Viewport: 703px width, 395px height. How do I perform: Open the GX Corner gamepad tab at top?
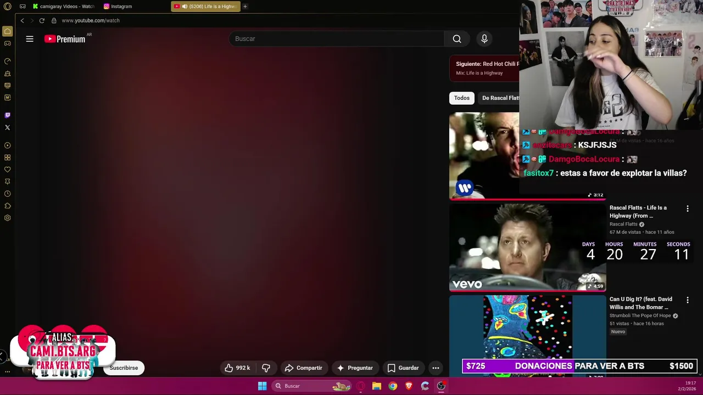[23, 7]
